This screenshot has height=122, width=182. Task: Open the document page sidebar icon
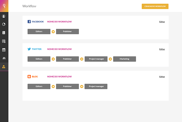[4, 33]
